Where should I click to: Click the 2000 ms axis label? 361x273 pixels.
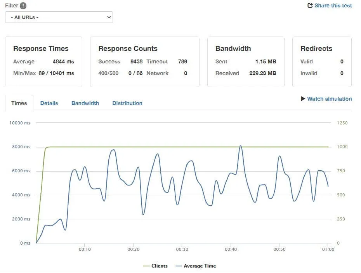21,219
